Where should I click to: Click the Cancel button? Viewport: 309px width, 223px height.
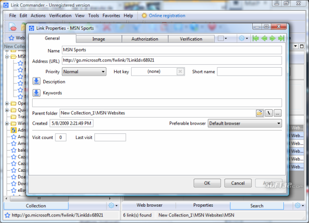coord(238,183)
